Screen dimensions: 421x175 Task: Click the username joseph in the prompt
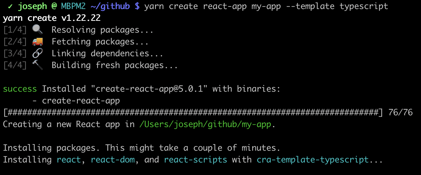point(32,6)
